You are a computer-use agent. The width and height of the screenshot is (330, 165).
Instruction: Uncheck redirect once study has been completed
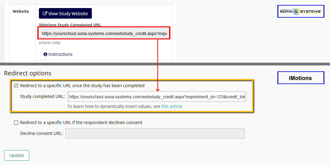pyautogui.click(x=16, y=86)
